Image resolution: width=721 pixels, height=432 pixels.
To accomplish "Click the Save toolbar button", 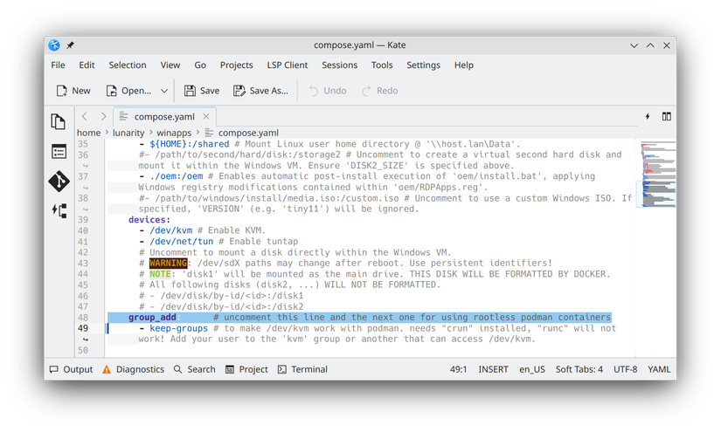I will click(202, 91).
